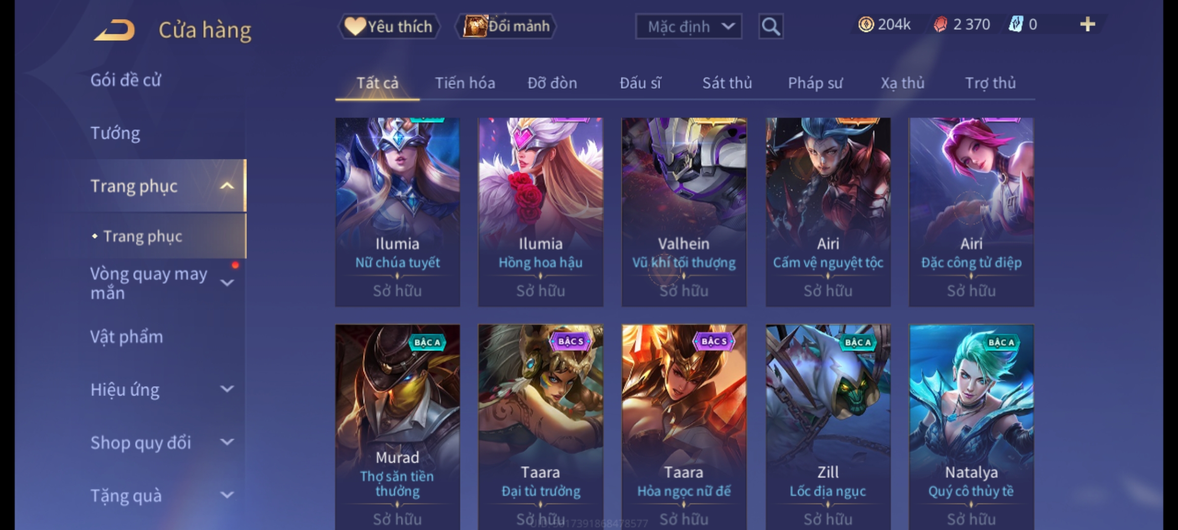Switch to the Tiến hóa tab
This screenshot has width=1178, height=530.
tap(465, 83)
